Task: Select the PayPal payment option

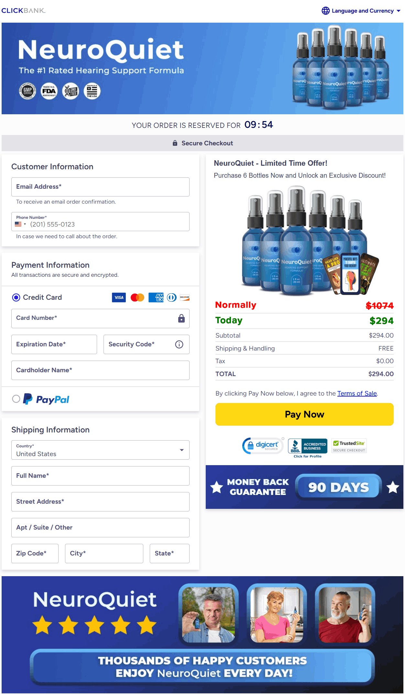Action: coord(16,399)
